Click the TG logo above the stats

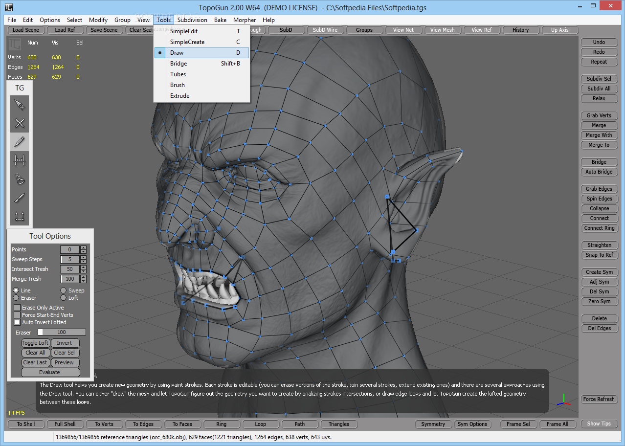14,44
